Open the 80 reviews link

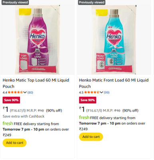coord(30,92)
